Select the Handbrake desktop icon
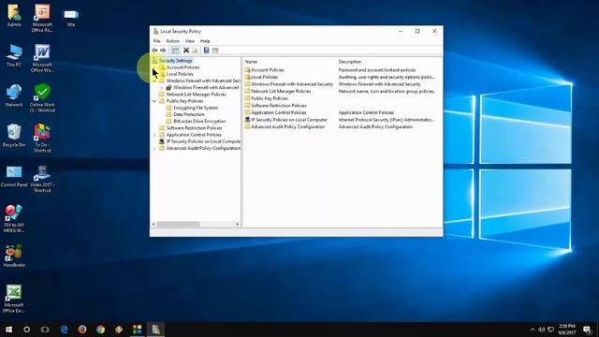The height and width of the screenshot is (337, 599). pos(14,256)
